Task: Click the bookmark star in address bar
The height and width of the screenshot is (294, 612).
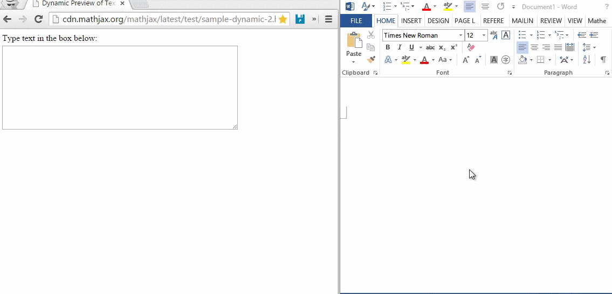Action: [283, 19]
